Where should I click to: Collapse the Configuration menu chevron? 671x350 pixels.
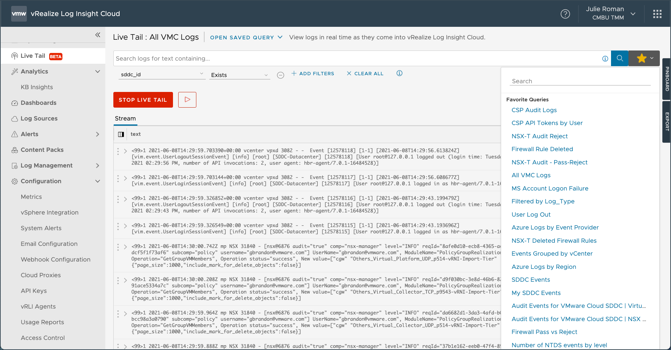[x=98, y=181]
